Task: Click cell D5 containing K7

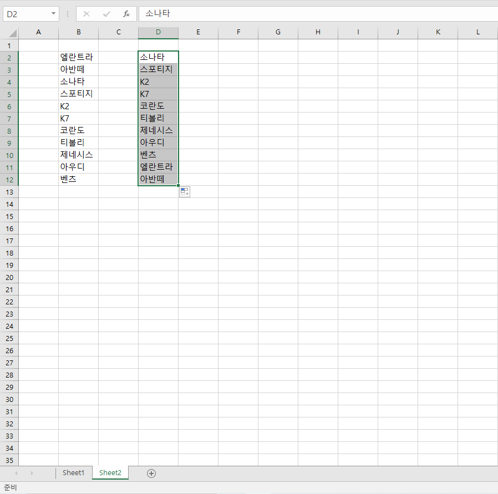Action: [x=158, y=94]
